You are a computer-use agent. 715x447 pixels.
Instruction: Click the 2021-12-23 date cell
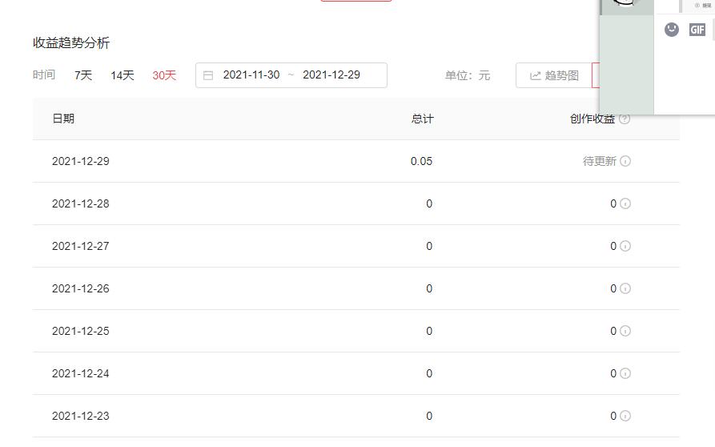coord(81,416)
